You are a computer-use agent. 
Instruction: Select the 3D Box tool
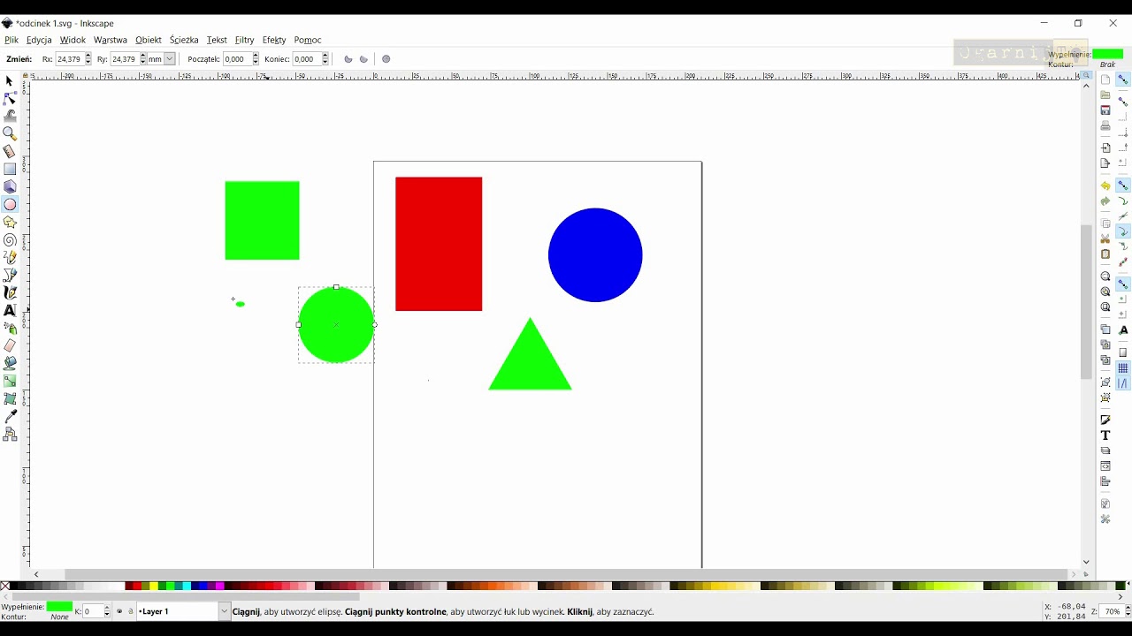click(x=10, y=187)
